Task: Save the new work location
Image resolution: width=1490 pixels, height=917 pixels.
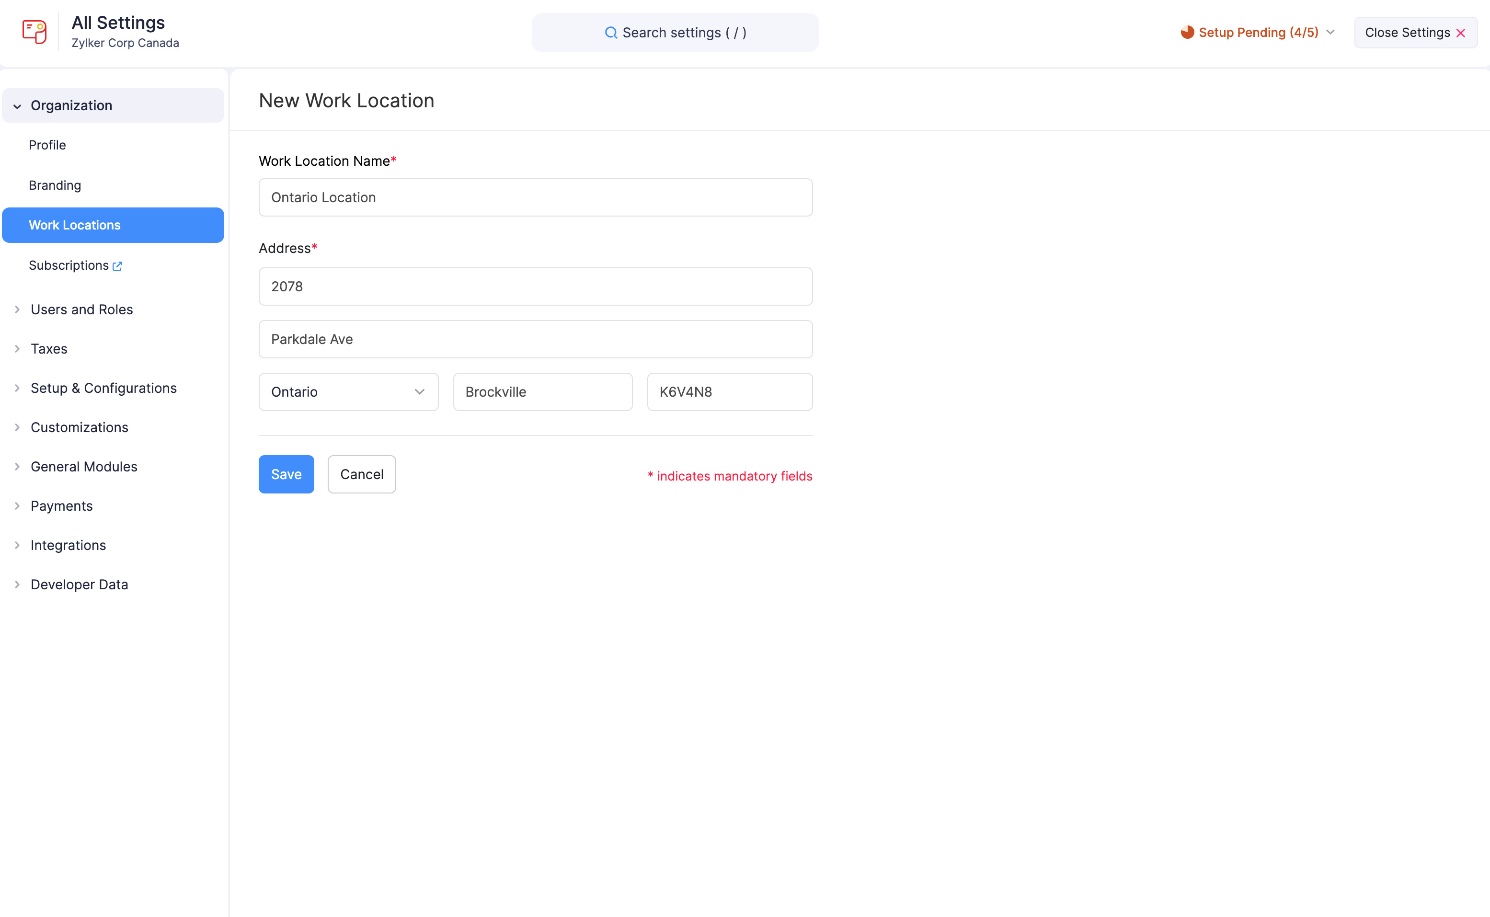Action: [286, 474]
